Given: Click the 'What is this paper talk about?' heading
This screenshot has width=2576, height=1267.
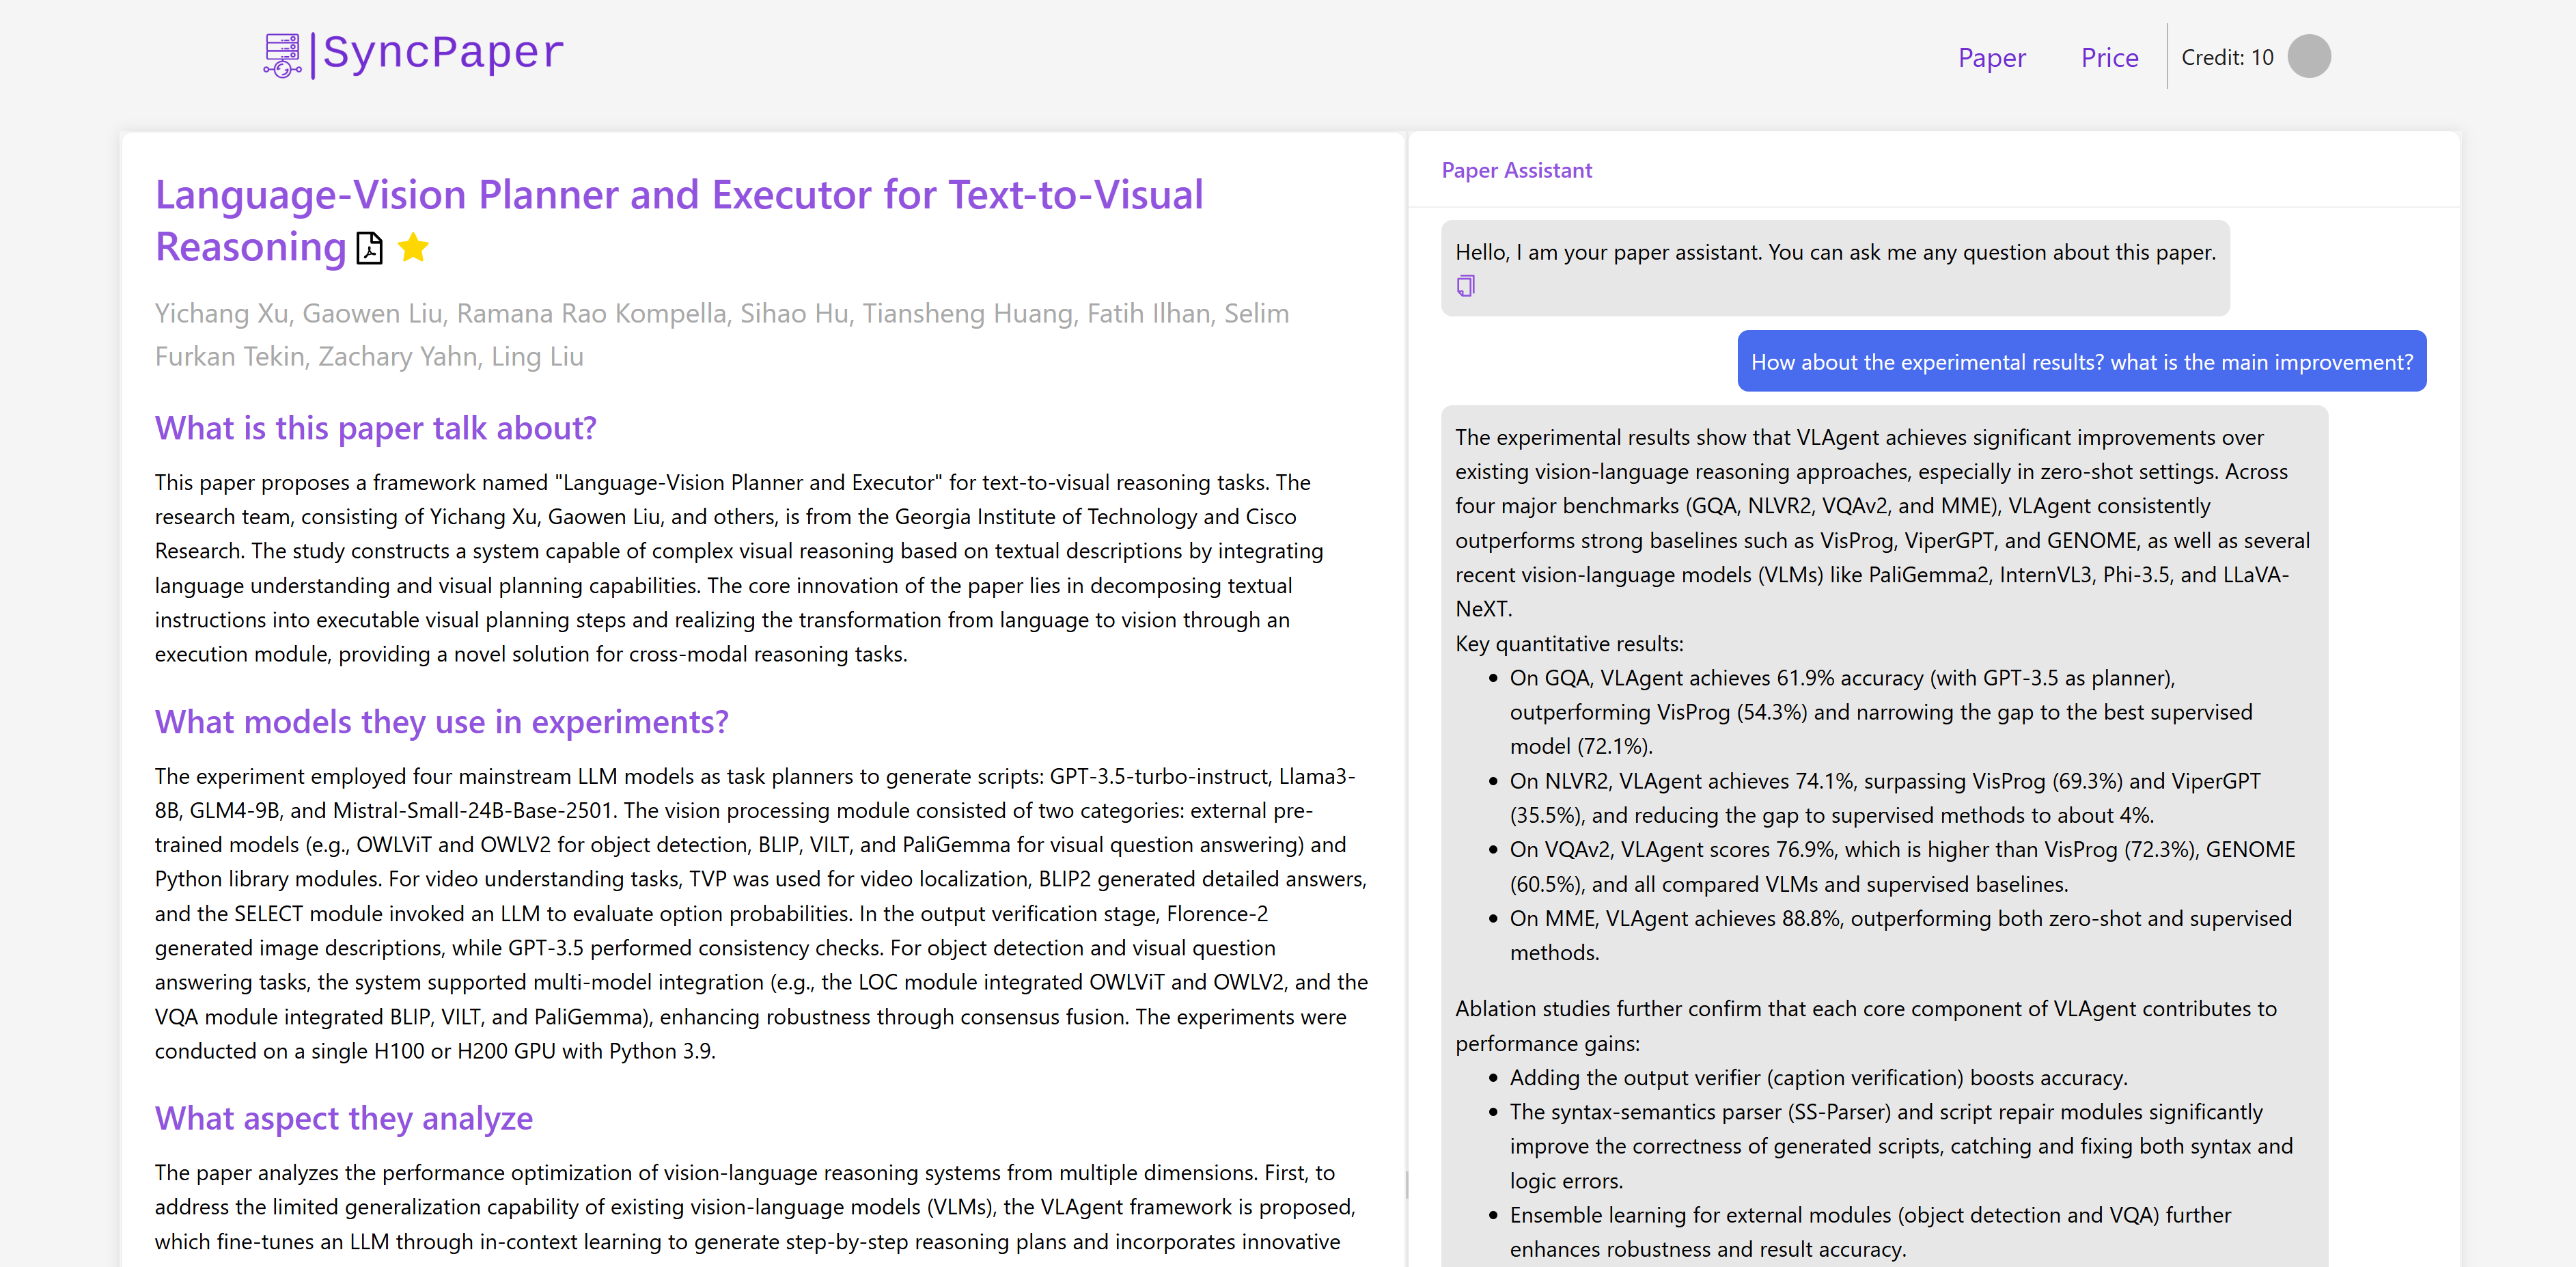Looking at the screenshot, I should tap(375, 428).
